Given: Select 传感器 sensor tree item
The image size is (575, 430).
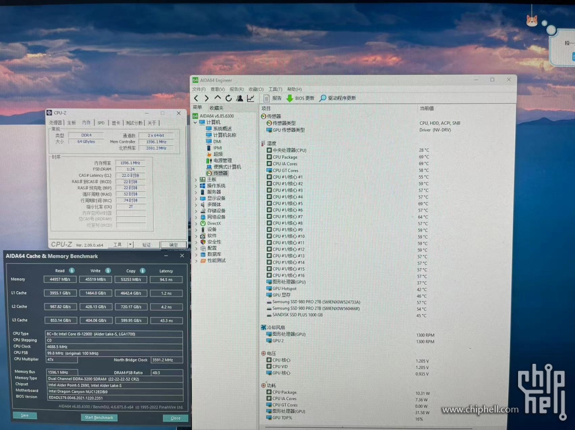Looking at the screenshot, I should coord(217,173).
